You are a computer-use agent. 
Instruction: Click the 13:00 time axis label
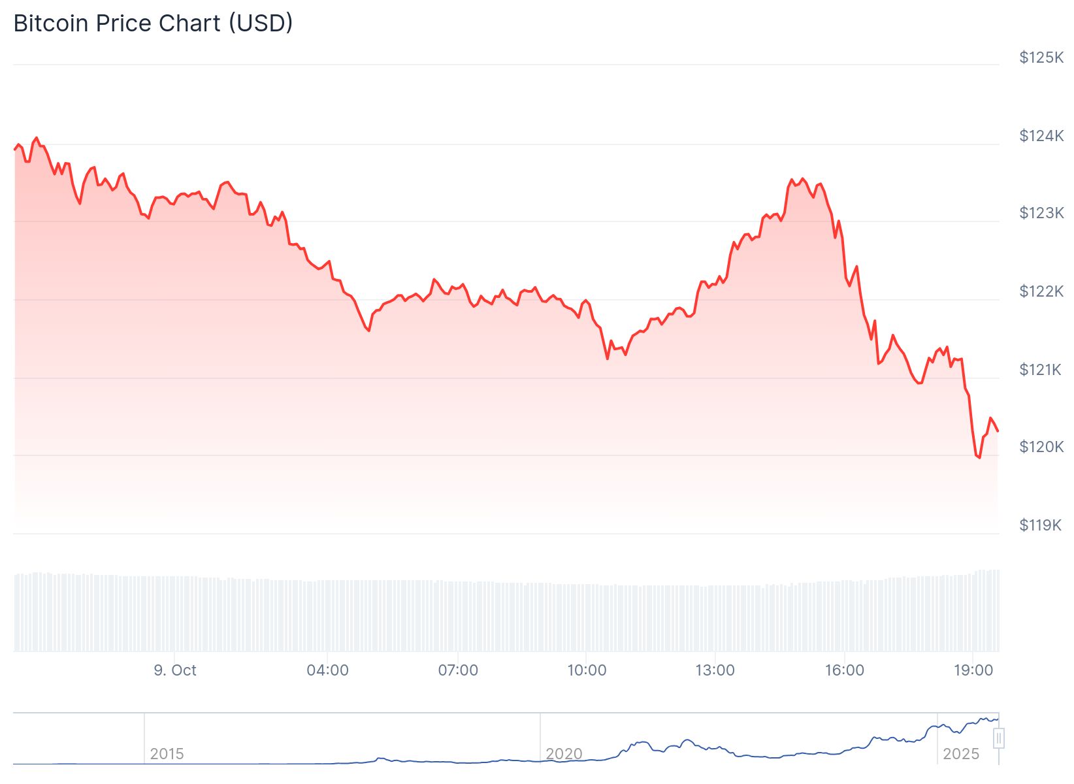715,670
